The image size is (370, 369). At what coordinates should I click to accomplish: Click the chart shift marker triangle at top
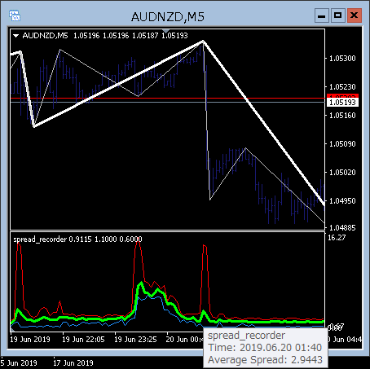tap(165, 31)
